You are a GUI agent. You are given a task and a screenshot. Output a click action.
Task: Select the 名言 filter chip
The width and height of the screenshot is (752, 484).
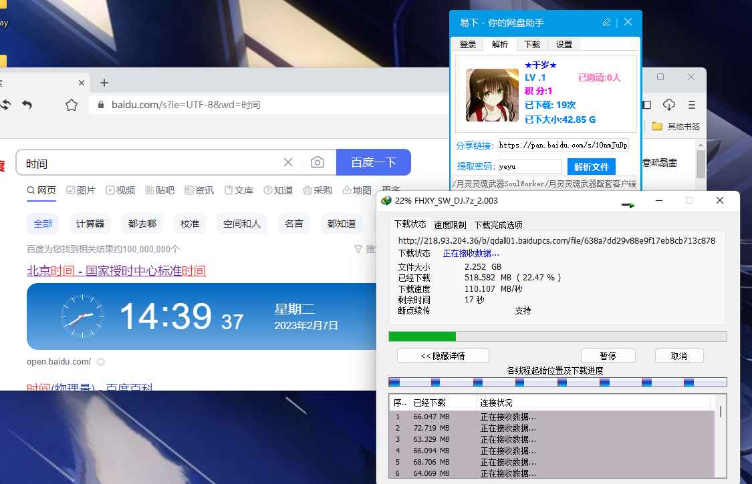point(294,224)
